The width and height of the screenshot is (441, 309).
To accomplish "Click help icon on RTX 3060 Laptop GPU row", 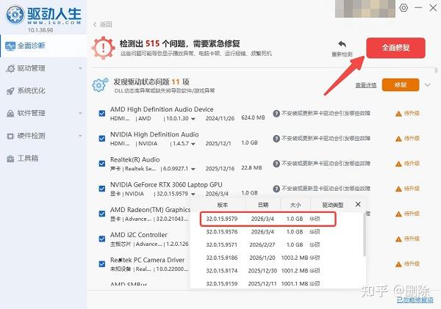I will pyautogui.click(x=276, y=189).
